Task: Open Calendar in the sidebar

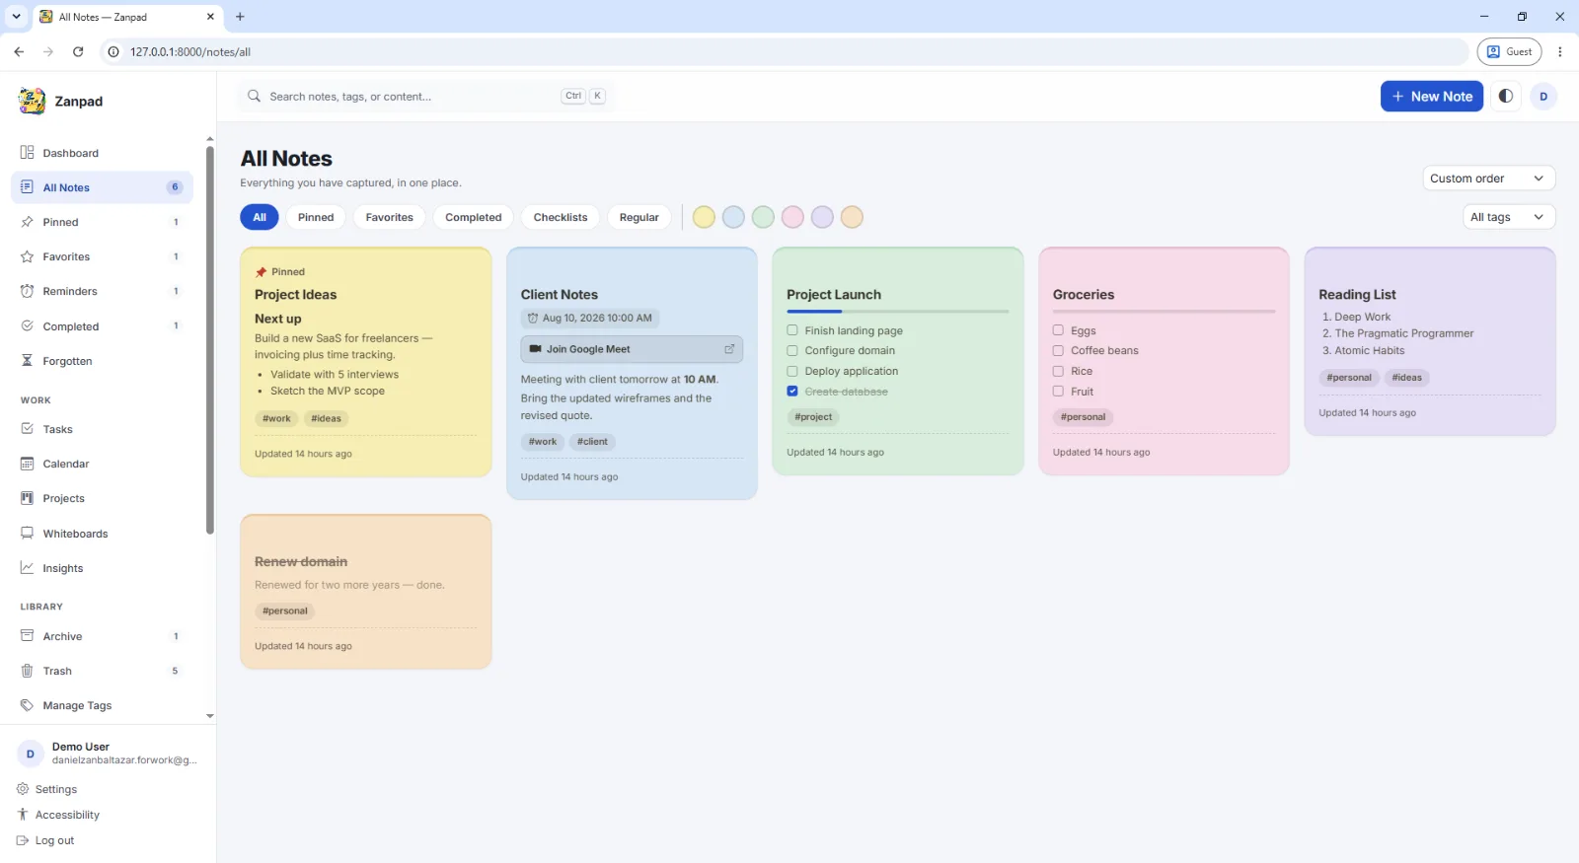Action: (x=102, y=464)
